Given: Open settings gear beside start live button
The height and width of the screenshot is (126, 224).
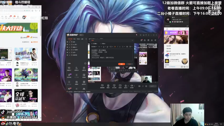Looking at the screenshot, I should 146,86.
